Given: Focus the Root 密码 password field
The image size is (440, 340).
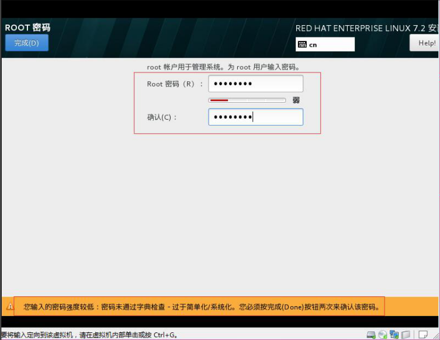Looking at the screenshot, I should click(255, 84).
